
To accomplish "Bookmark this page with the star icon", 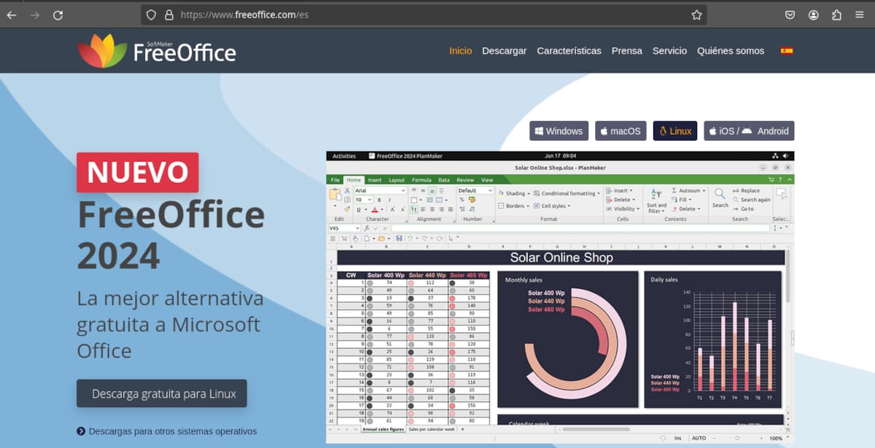I will pyautogui.click(x=696, y=15).
